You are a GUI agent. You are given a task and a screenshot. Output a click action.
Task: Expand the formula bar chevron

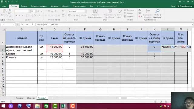click(x=192, y=24)
